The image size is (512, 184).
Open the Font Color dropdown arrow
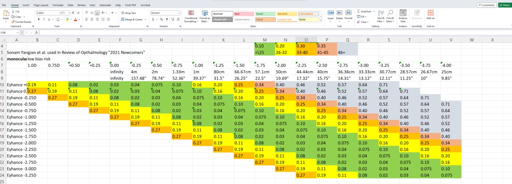pyautogui.click(x=79, y=19)
